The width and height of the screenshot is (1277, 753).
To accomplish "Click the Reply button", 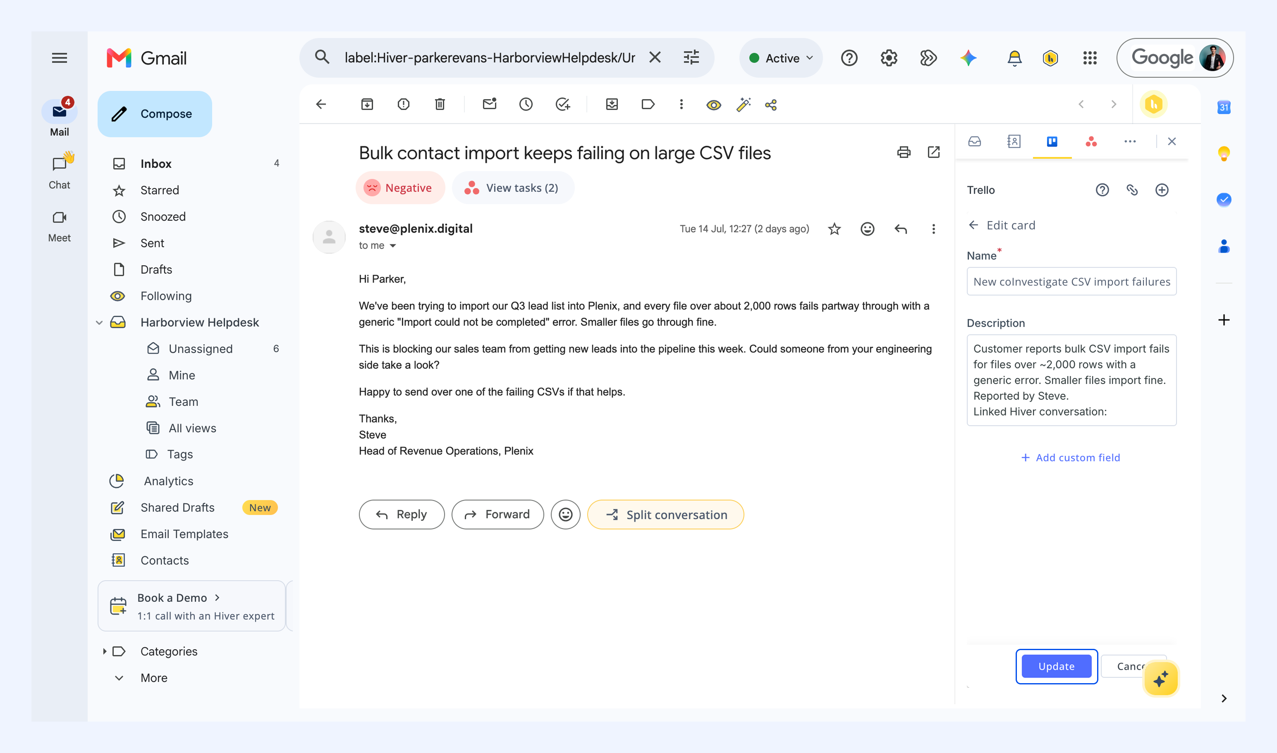I will pyautogui.click(x=401, y=515).
